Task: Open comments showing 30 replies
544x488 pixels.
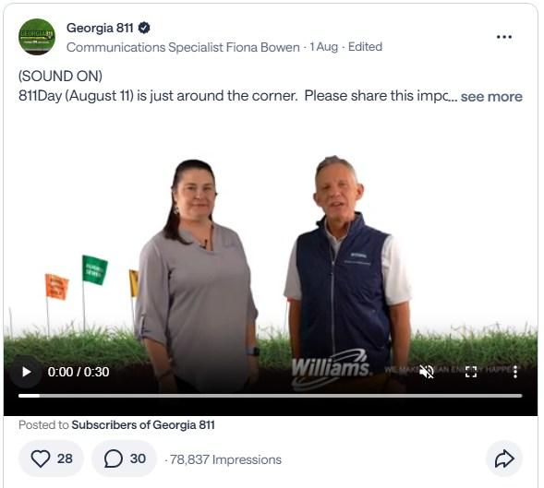Action: pos(124,458)
